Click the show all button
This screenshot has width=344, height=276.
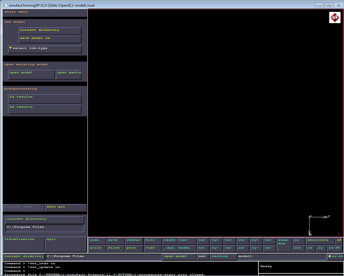(x=65, y=207)
